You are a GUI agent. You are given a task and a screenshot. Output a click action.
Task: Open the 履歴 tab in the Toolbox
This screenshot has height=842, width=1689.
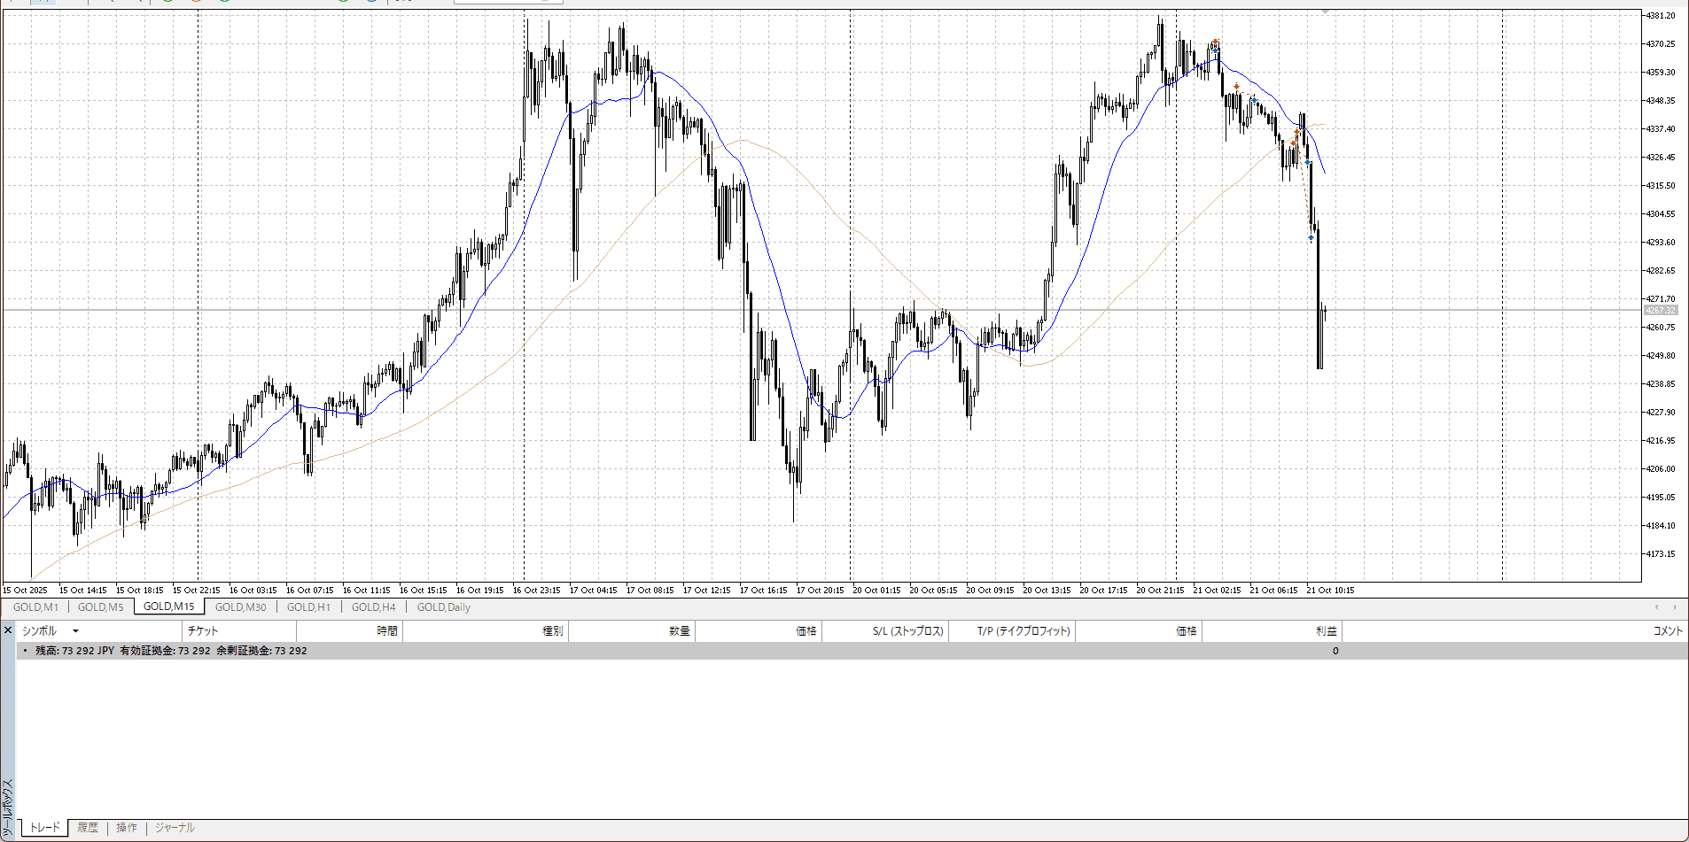(x=87, y=828)
